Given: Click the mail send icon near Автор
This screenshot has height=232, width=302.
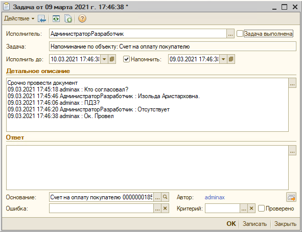Looking at the screenshot, I should point(291,197).
